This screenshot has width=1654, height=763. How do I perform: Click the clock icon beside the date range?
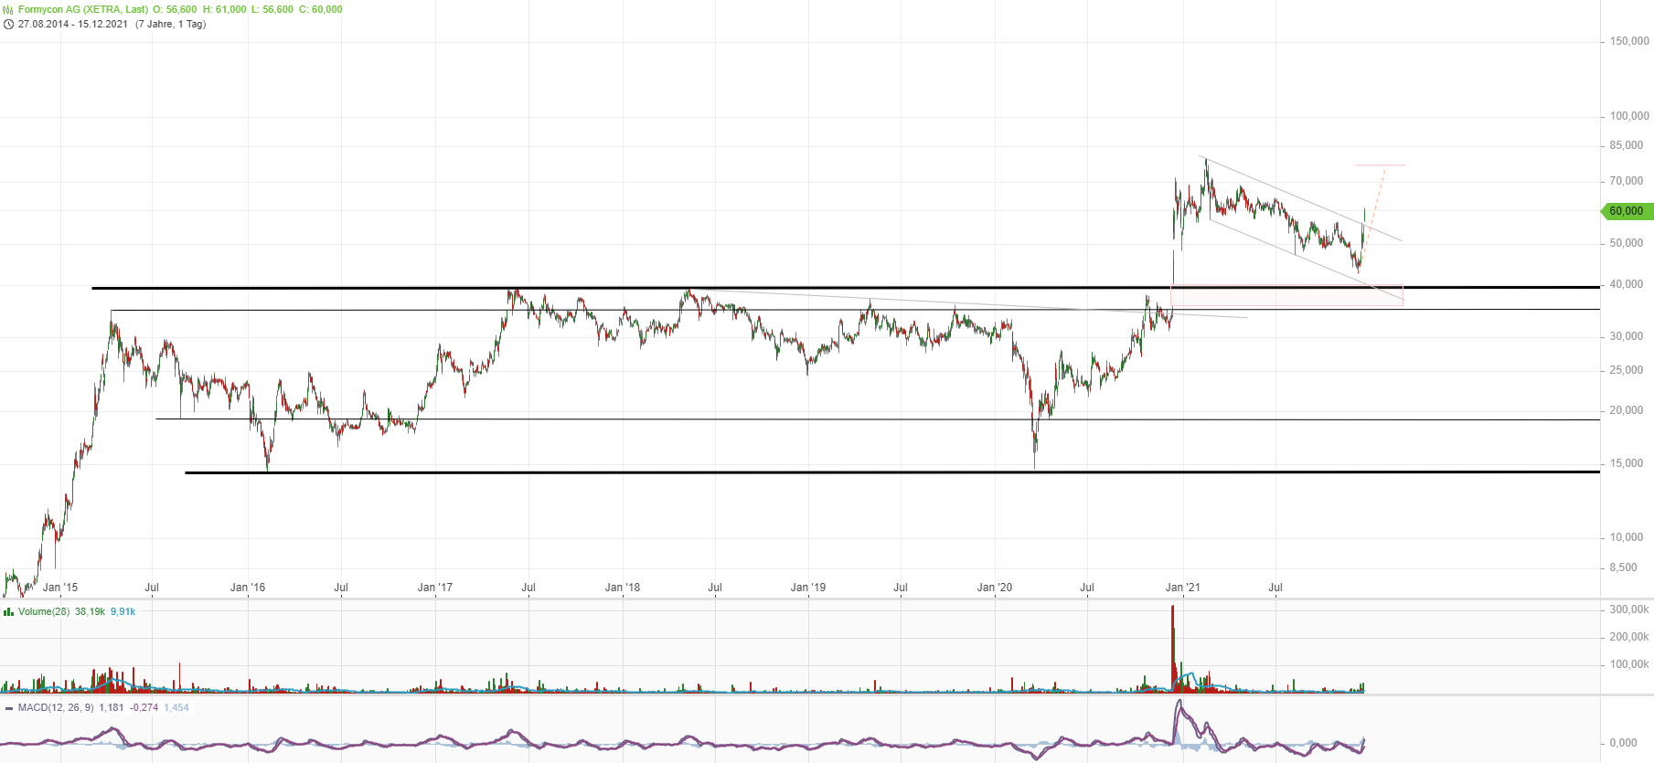point(8,24)
